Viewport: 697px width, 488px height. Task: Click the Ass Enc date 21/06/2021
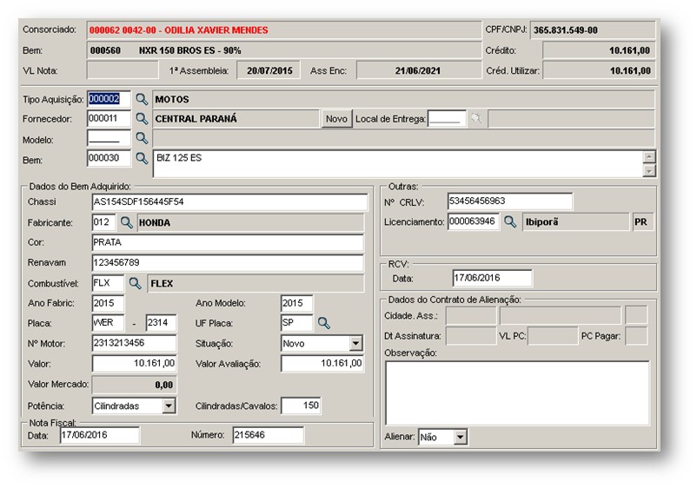(x=418, y=71)
